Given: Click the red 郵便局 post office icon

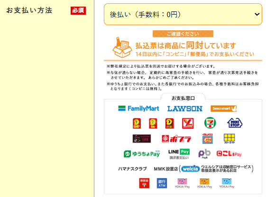Looking at the screenshot, I should coord(144,183).
